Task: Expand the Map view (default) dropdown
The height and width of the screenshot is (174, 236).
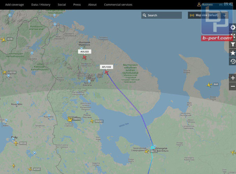Action: click(208, 15)
